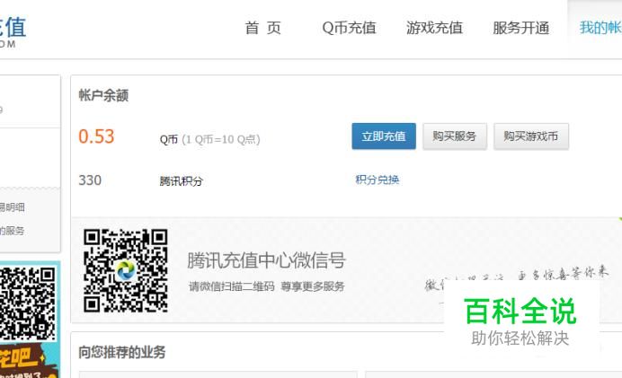Viewport: 622px width, 378px height.
Task: Click the 购买游戏币 button
Action: (x=531, y=136)
